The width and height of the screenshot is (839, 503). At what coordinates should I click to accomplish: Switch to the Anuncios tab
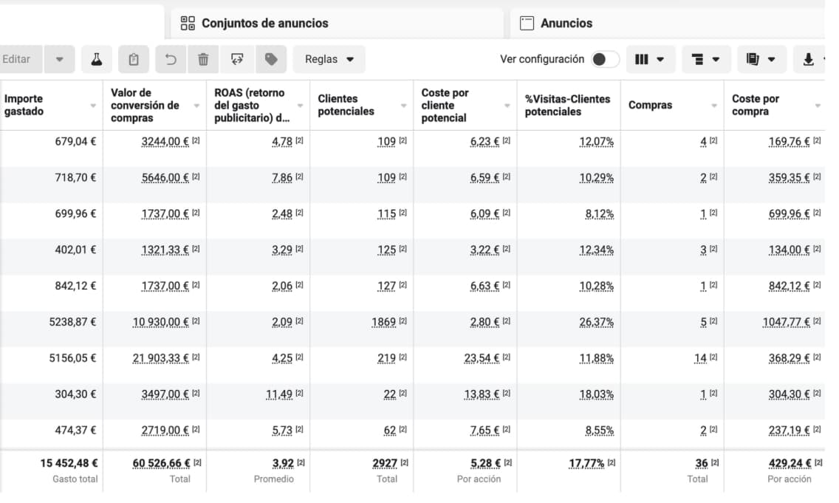tap(566, 23)
